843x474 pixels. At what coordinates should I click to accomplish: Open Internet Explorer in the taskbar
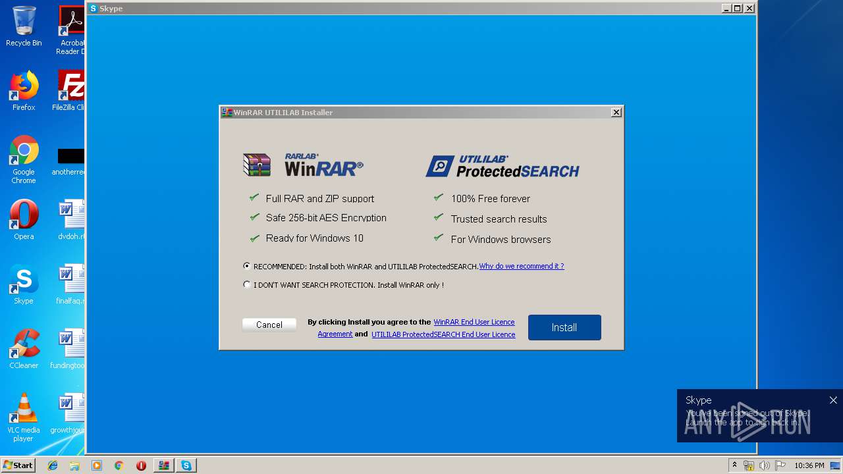(x=53, y=465)
